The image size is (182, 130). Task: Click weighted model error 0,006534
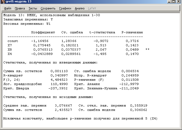click(130, 71)
